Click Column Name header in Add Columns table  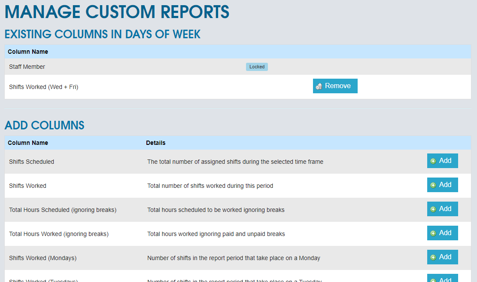[x=28, y=143]
